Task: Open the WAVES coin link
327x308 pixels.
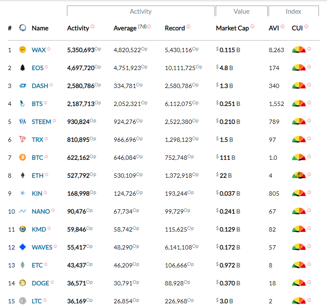Action: point(42,247)
